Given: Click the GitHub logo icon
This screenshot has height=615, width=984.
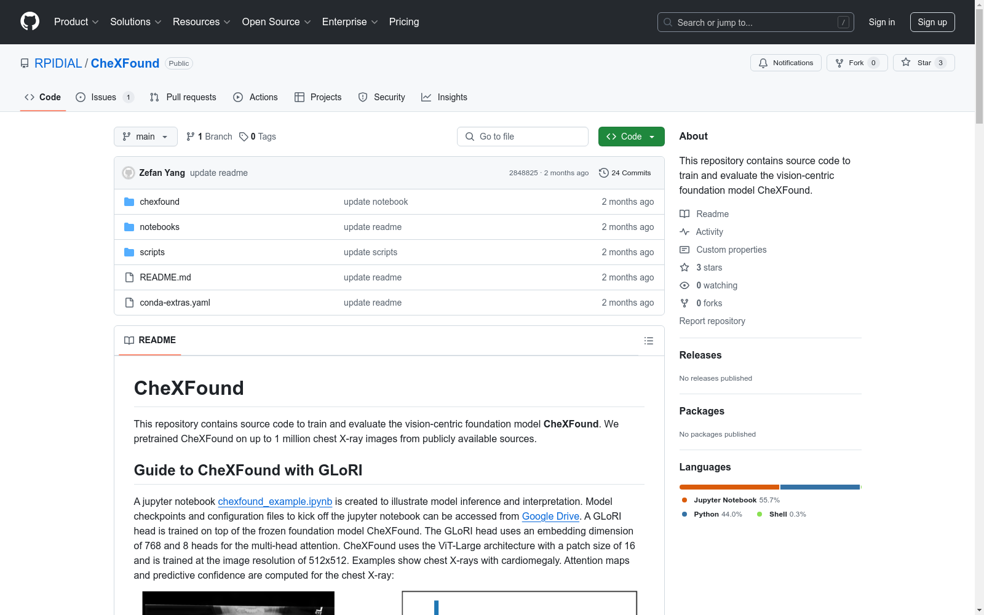Looking at the screenshot, I should tap(30, 22).
